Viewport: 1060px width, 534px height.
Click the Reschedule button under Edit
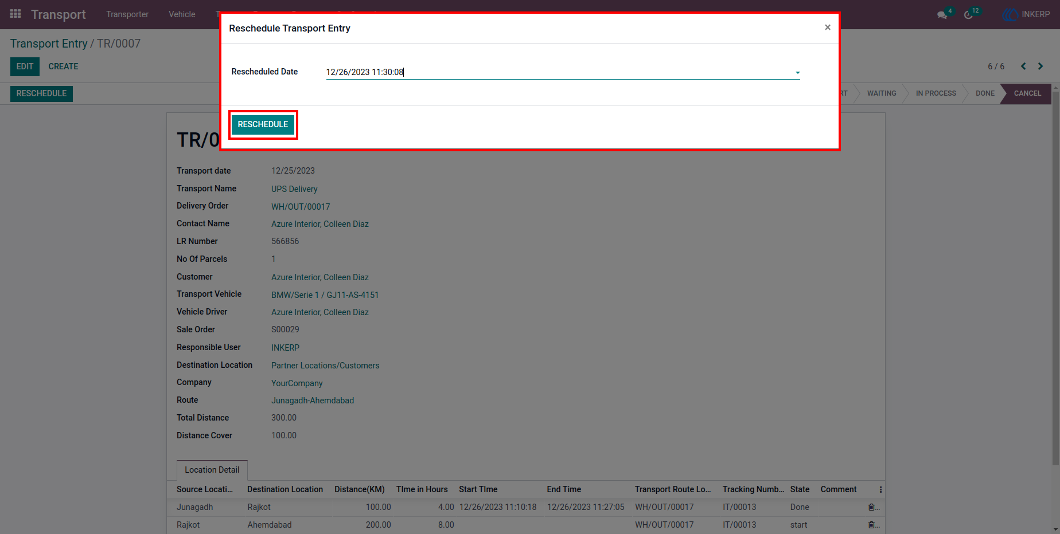[x=41, y=93]
